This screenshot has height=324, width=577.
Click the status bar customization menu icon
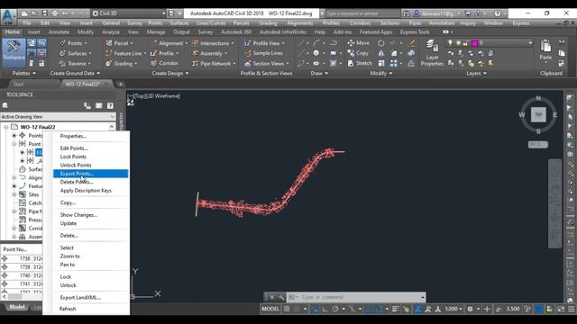click(x=571, y=309)
